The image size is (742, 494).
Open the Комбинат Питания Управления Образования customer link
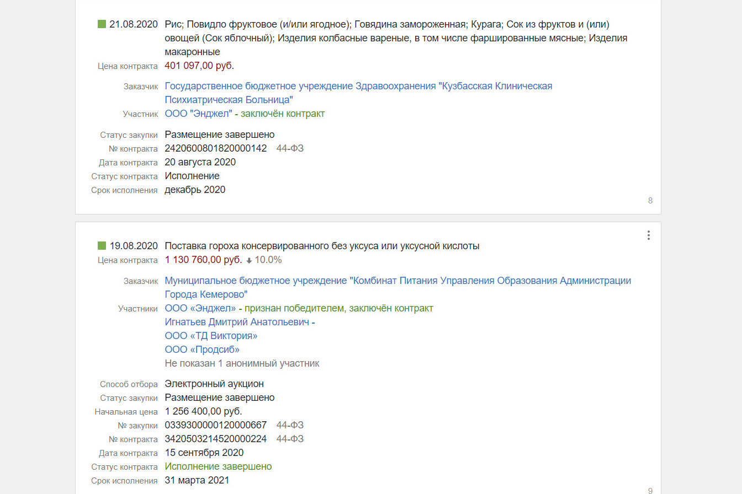click(x=397, y=287)
